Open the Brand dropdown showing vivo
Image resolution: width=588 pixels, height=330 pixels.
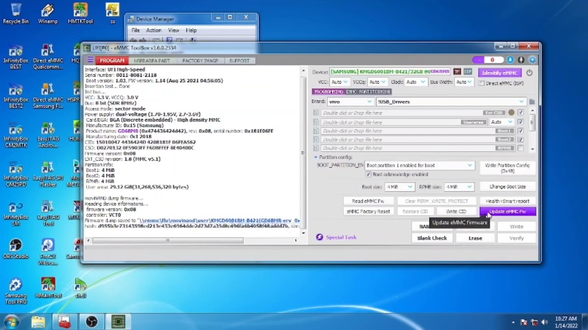pos(350,102)
